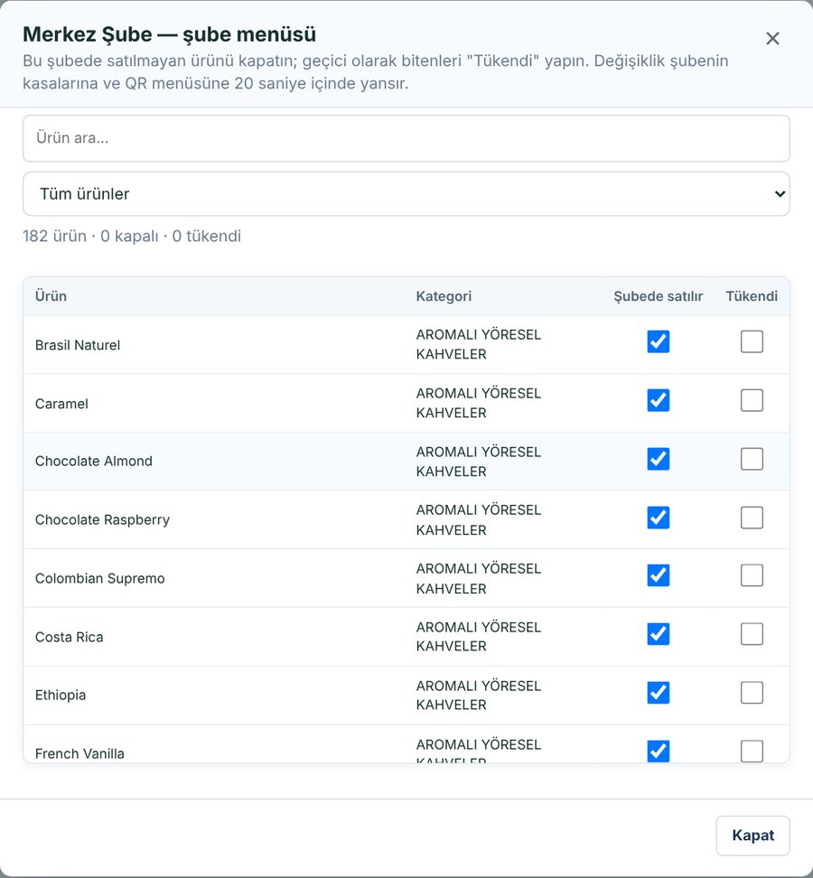Mark Ethiopia as Tükendi
Viewport: 813px width, 878px height.
coord(752,693)
